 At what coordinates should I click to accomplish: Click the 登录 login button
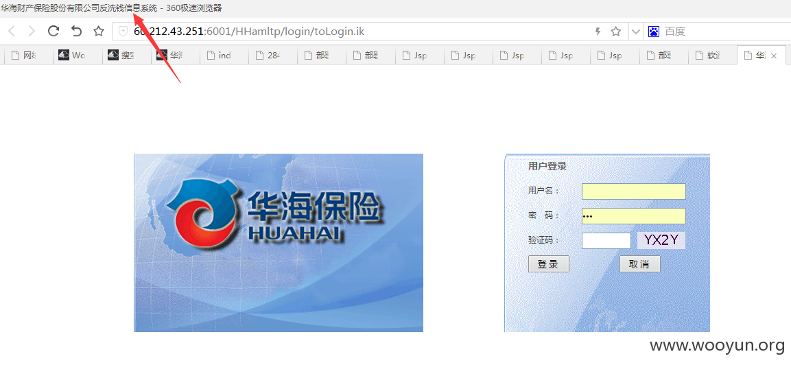(548, 264)
